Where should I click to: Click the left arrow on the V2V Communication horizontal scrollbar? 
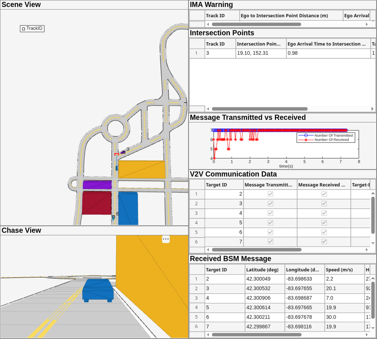(x=208, y=250)
